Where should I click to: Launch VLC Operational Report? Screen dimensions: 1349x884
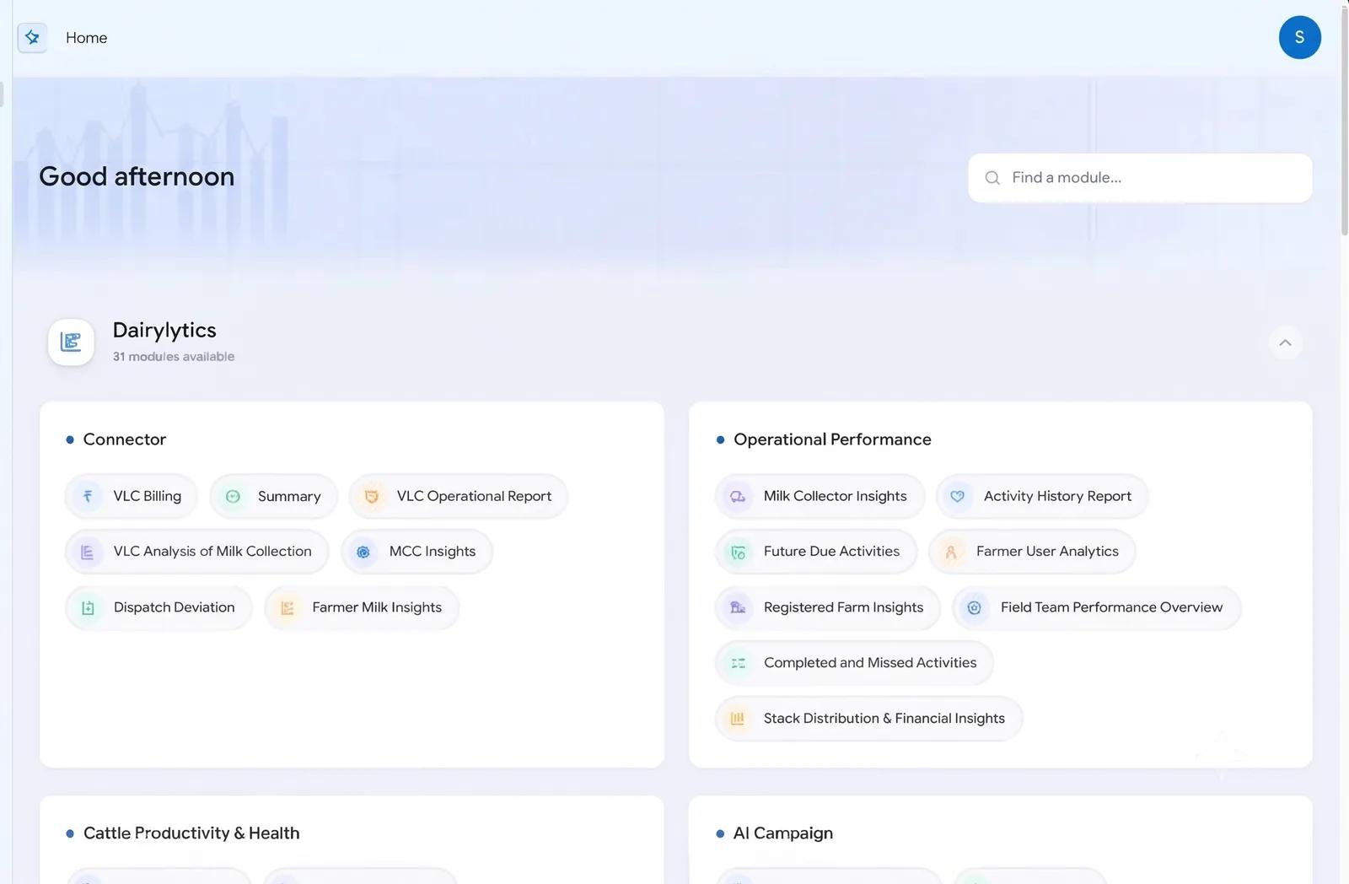(x=459, y=496)
